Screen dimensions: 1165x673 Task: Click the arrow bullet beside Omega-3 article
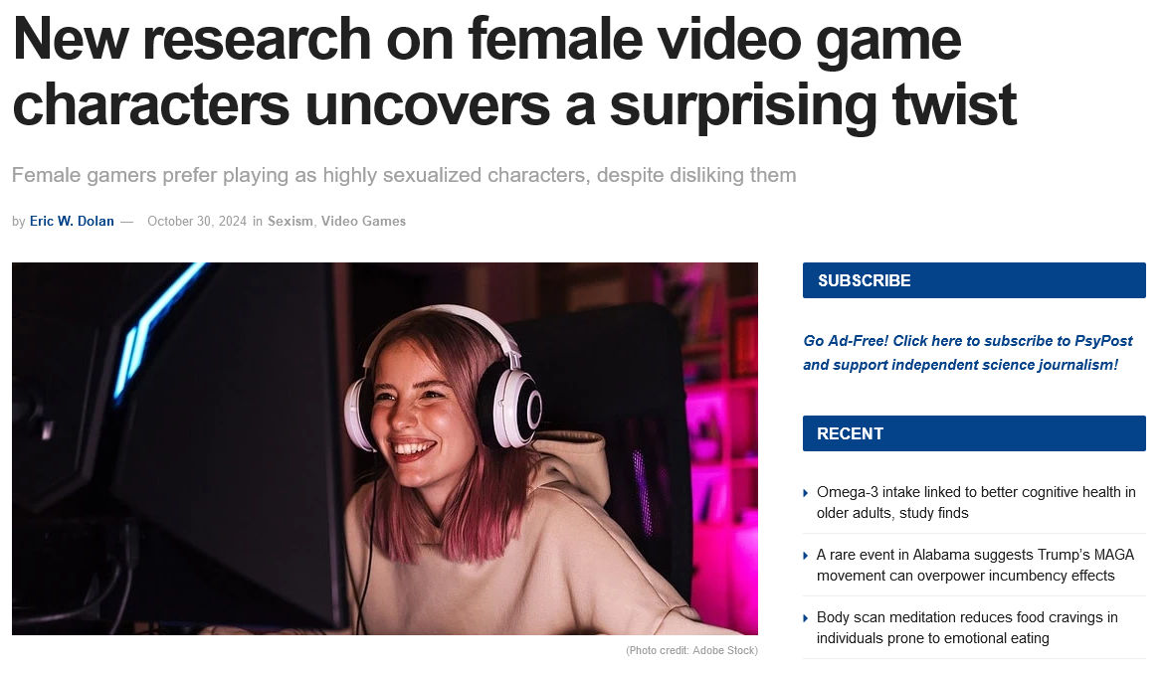pos(806,493)
